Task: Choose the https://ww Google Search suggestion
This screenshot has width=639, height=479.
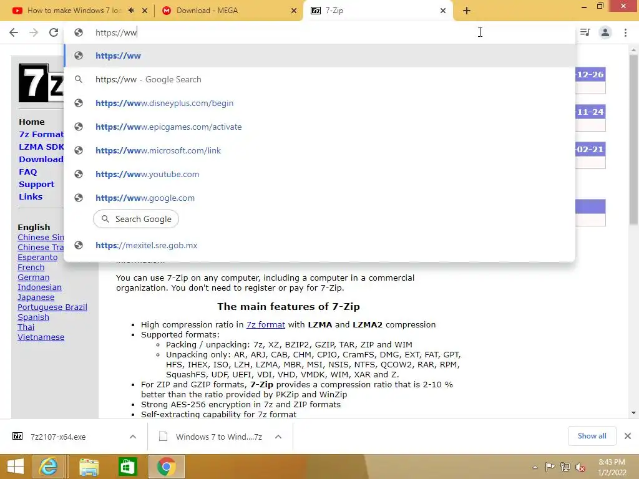Action: click(319, 79)
